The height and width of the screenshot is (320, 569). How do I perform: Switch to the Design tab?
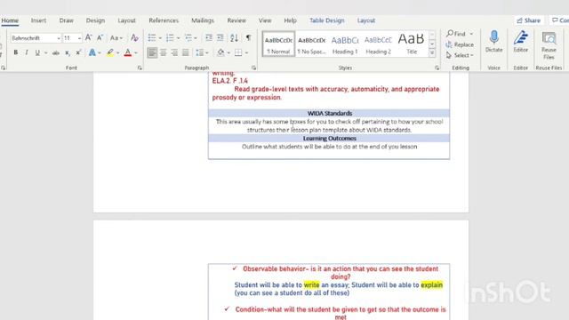[95, 20]
